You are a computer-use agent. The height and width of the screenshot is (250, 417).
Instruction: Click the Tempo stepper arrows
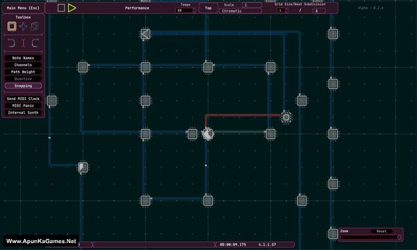point(194,10)
